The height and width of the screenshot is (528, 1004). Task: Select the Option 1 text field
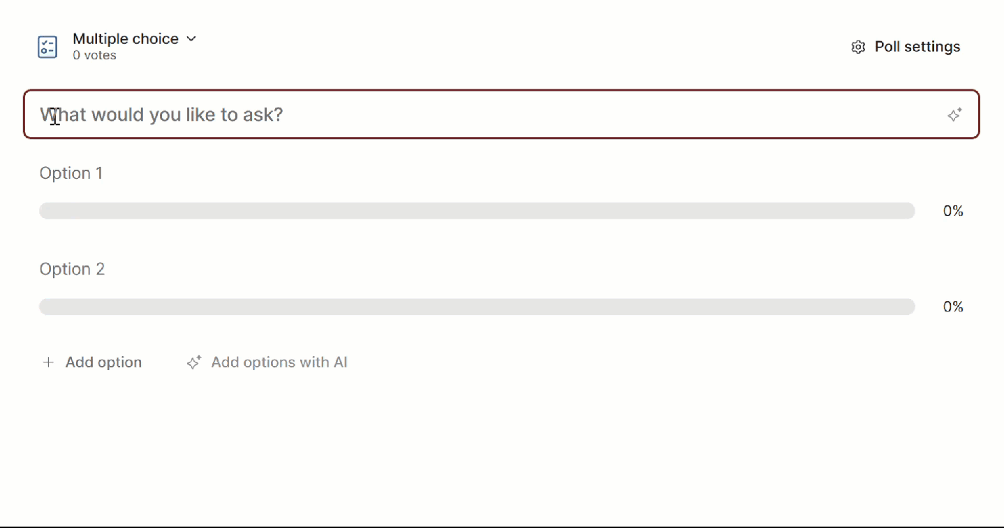[x=71, y=173]
